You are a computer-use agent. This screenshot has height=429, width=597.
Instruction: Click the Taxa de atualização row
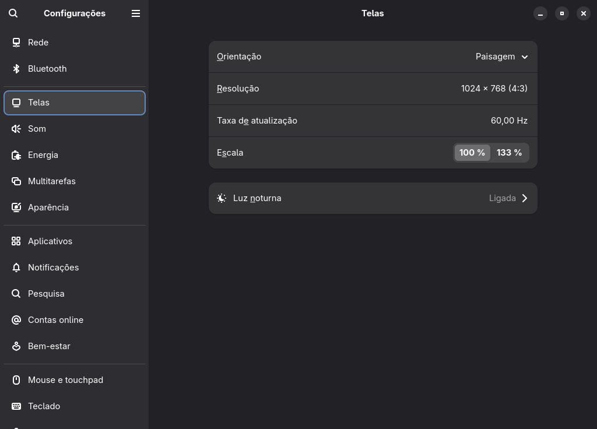click(373, 121)
